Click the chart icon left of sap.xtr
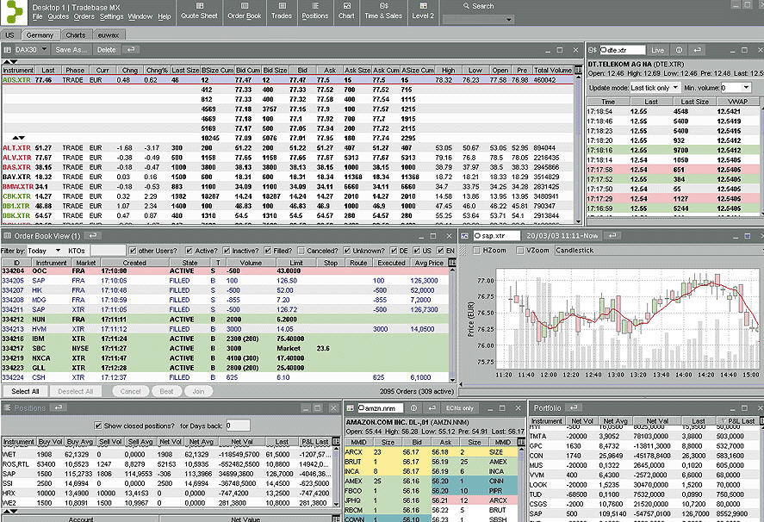Image resolution: width=764 pixels, height=522 pixels. point(465,236)
